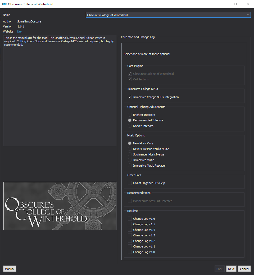Check Change Log v1.0
The height and width of the screenshot is (275, 254).
(x=130, y=252)
